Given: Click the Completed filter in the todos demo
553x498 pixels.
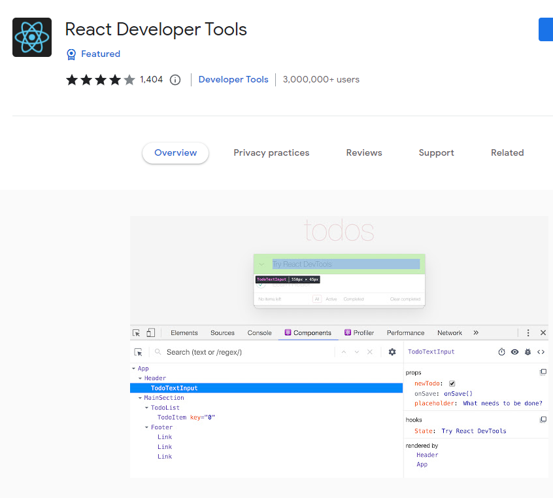Looking at the screenshot, I should tap(354, 299).
